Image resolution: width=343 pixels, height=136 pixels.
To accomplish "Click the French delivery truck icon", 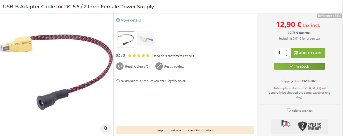I will 286,124.
